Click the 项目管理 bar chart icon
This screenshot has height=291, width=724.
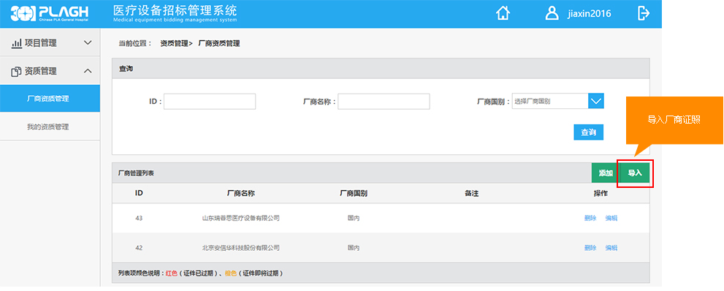coord(17,43)
